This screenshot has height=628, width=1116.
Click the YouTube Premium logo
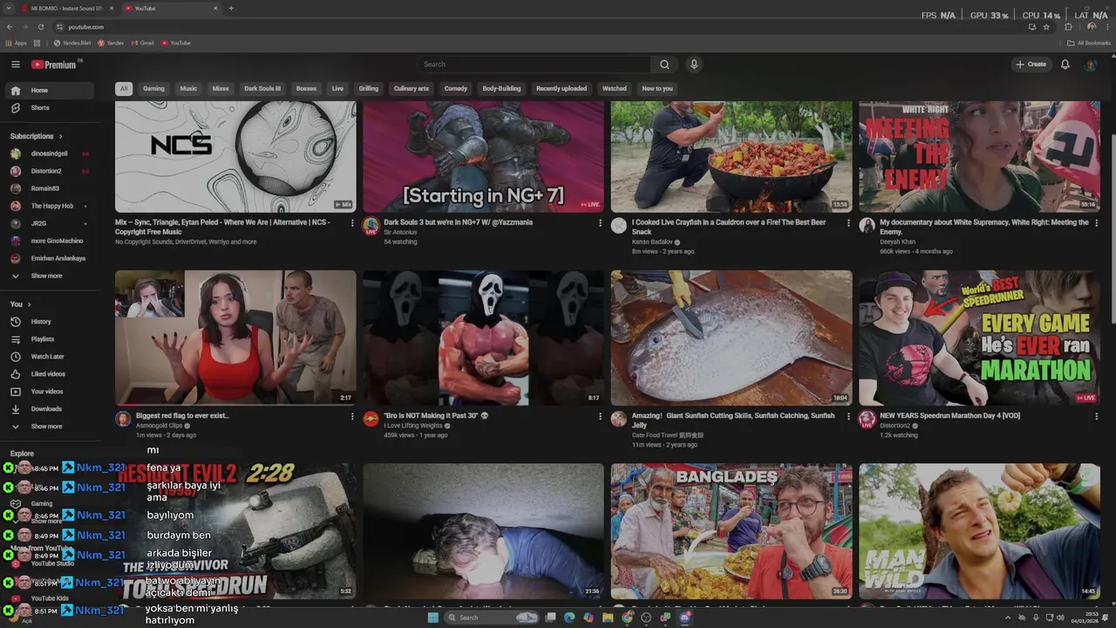click(54, 65)
